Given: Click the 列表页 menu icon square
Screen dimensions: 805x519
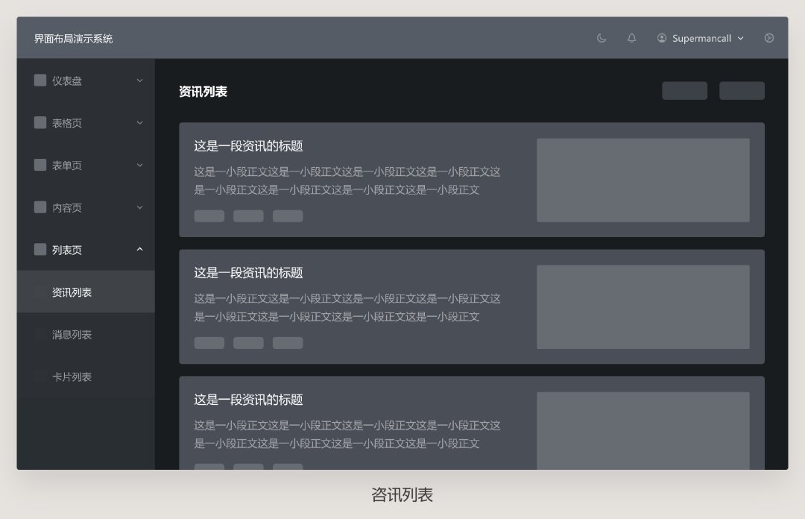Looking at the screenshot, I should tap(40, 249).
